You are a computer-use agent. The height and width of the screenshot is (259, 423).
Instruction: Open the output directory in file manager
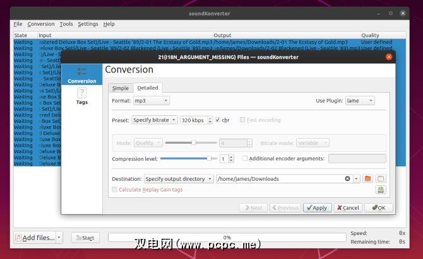tap(381, 179)
